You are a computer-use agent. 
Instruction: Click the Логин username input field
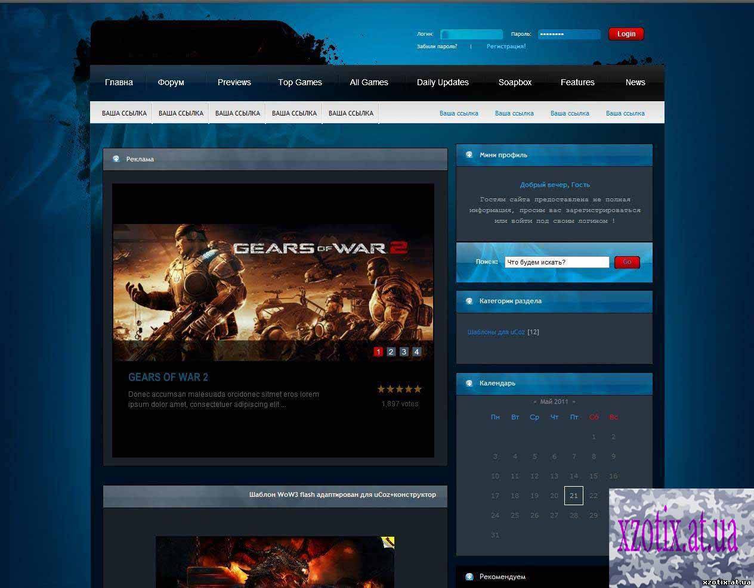[471, 35]
